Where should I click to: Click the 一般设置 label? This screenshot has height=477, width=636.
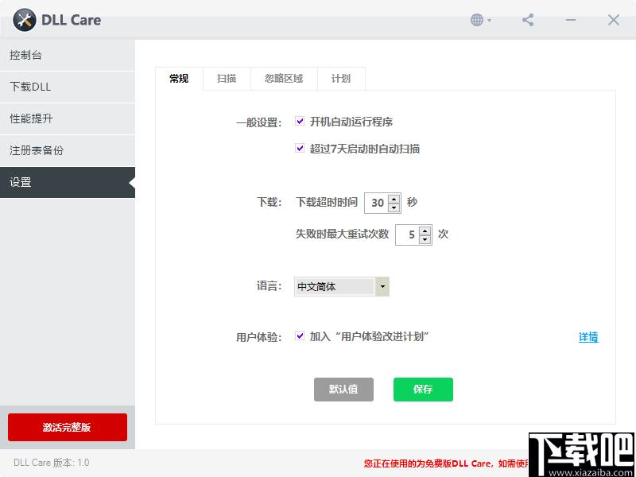click(x=259, y=122)
